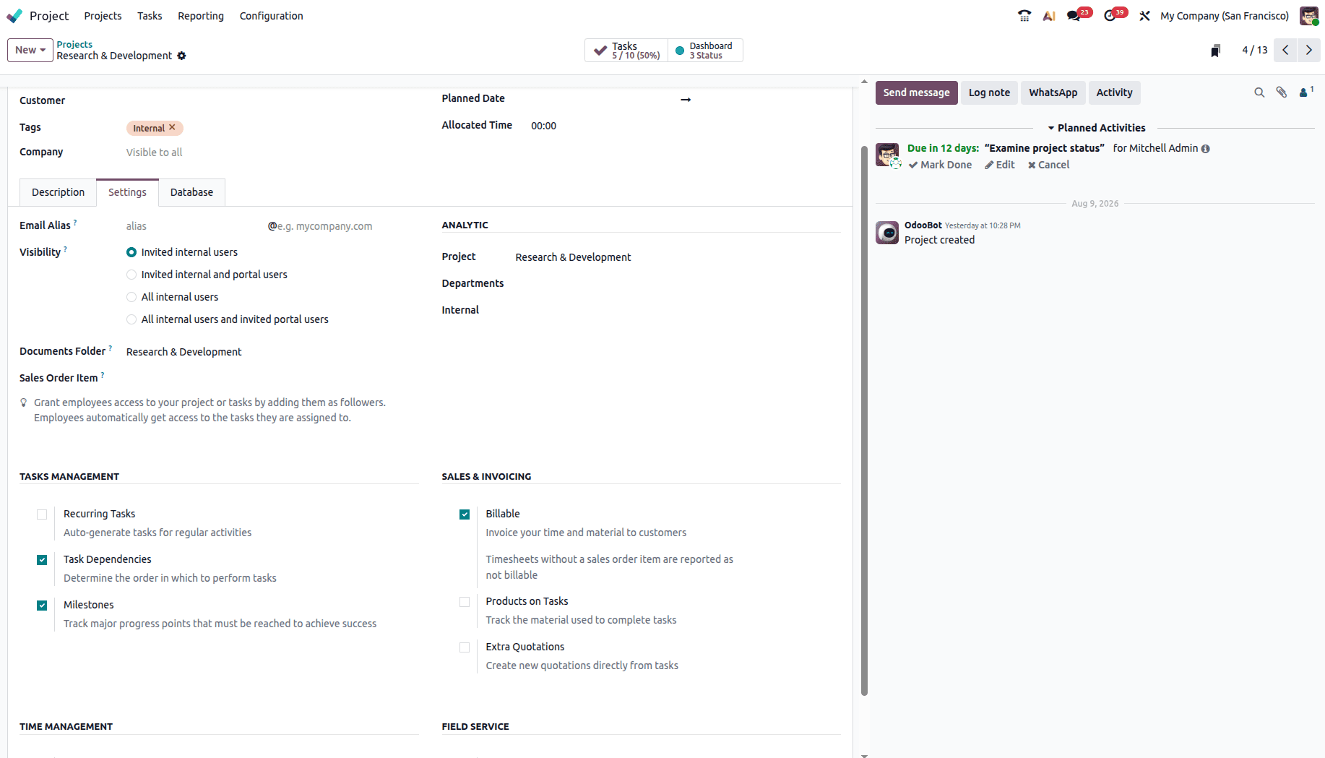Open the Reporting menu
Image resolution: width=1325 pixels, height=758 pixels.
(x=201, y=16)
